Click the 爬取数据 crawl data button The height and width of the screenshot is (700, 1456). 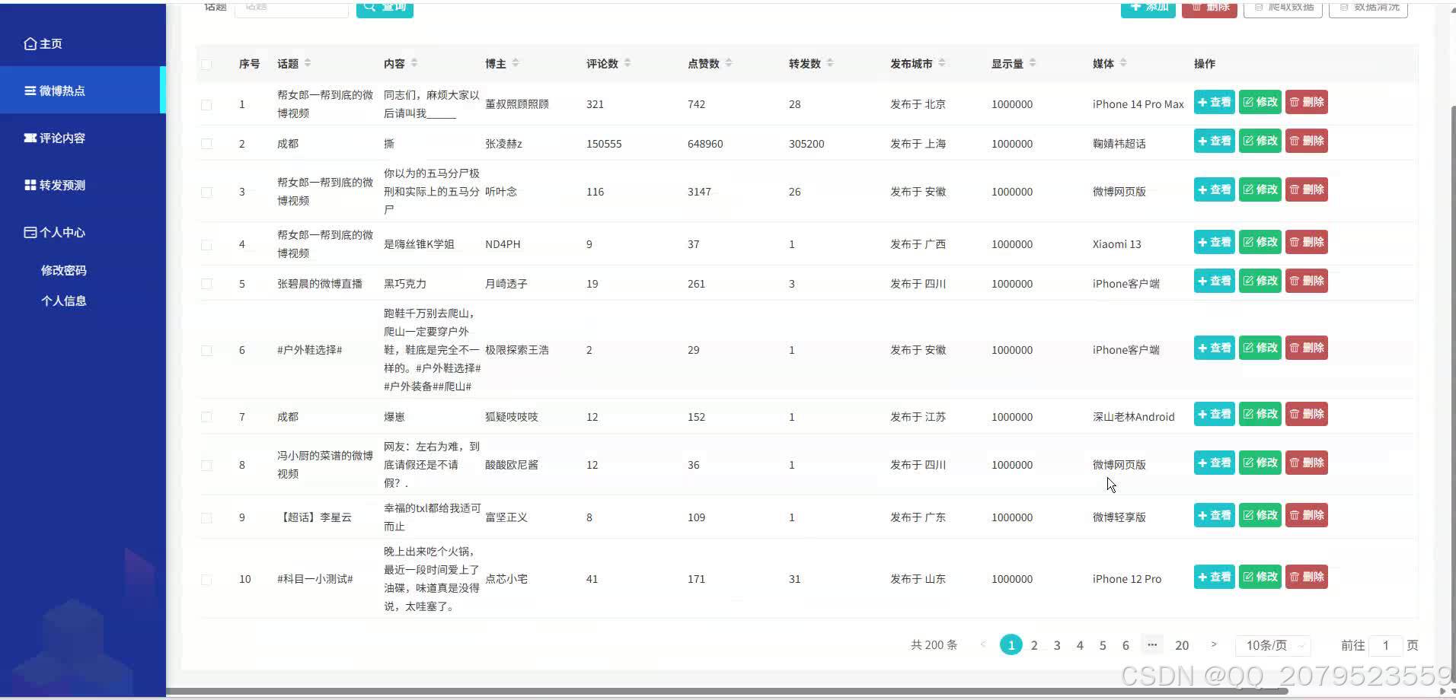pyautogui.click(x=1283, y=6)
